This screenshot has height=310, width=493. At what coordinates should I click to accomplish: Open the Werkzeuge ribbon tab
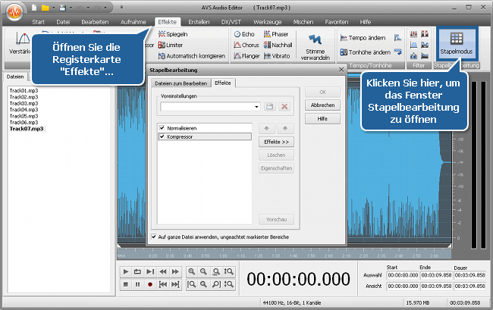click(268, 22)
